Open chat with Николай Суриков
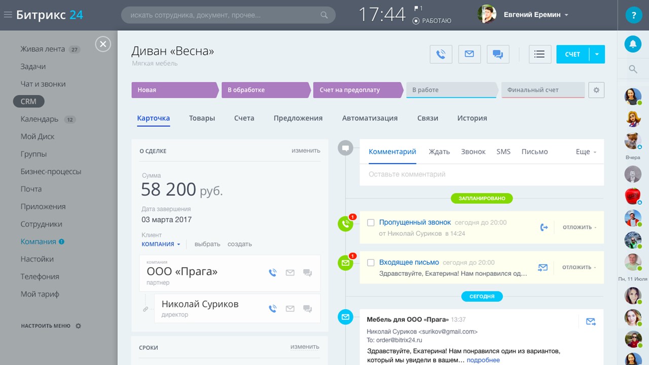The height and width of the screenshot is (365, 649). pyautogui.click(x=307, y=308)
